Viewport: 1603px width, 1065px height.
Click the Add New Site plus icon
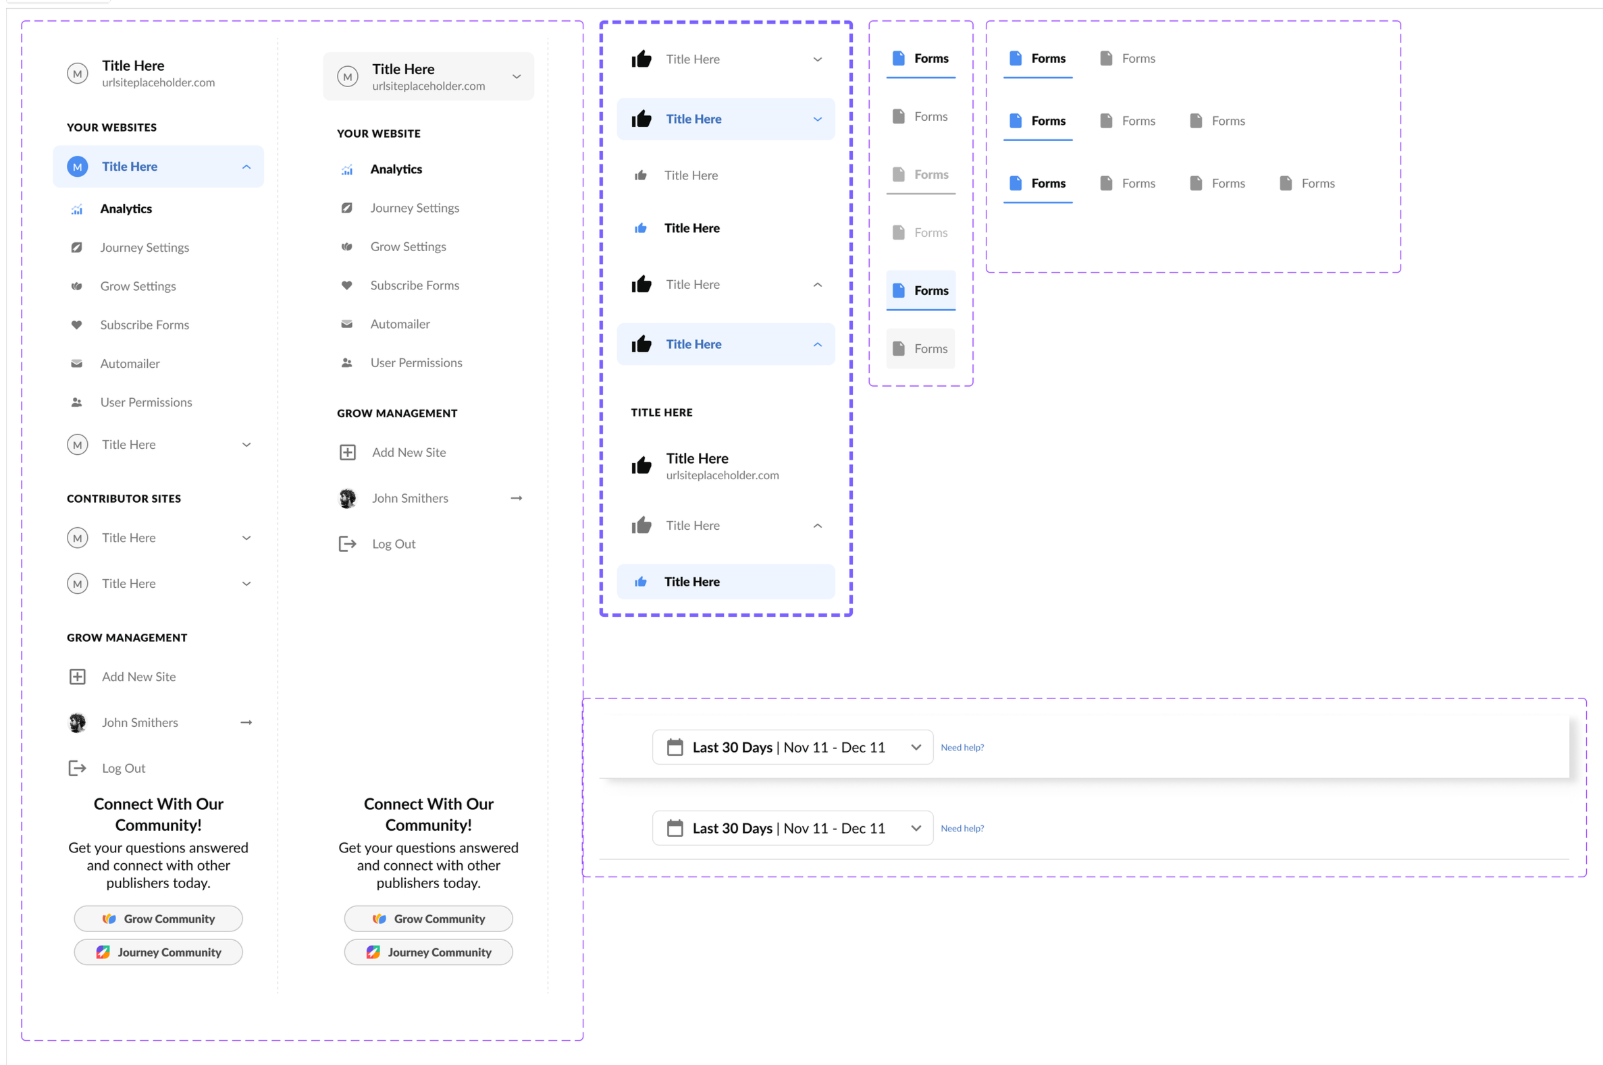[x=77, y=676]
